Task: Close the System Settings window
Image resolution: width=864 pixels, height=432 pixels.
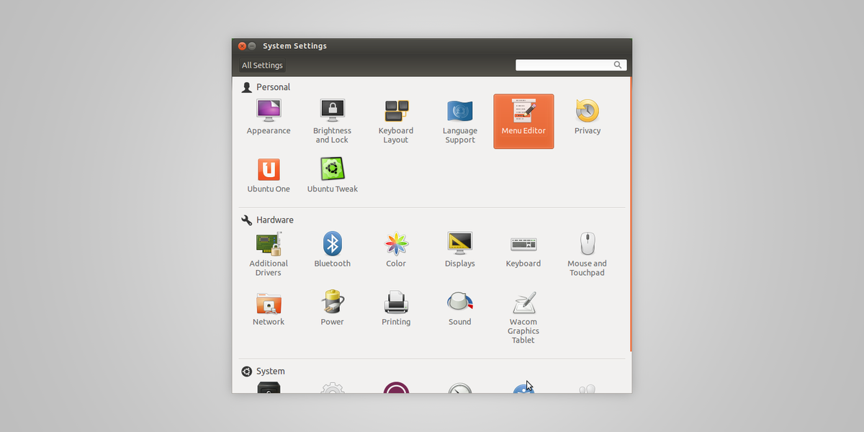Action: [x=242, y=46]
